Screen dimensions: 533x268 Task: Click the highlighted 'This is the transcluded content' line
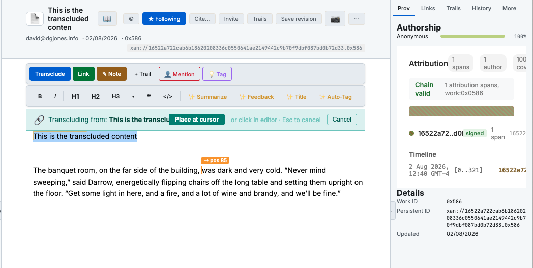[85, 136]
